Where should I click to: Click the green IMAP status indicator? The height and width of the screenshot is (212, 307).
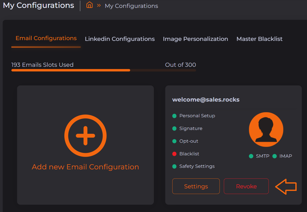[x=274, y=156]
